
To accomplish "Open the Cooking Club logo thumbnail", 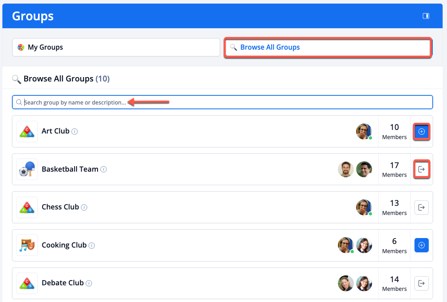I will [x=27, y=245].
